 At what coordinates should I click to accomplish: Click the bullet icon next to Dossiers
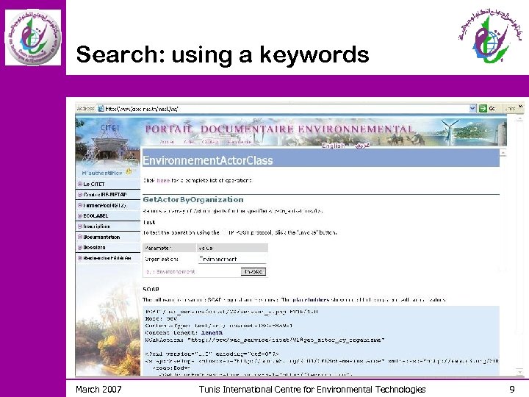(x=80, y=248)
